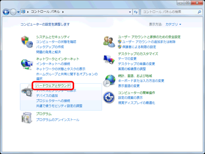Image resolution: width=205 pixels, height=154 pixels.
Task: Click shield icon beside ユーザー アカウントの追加または削除
Action: coord(120,41)
